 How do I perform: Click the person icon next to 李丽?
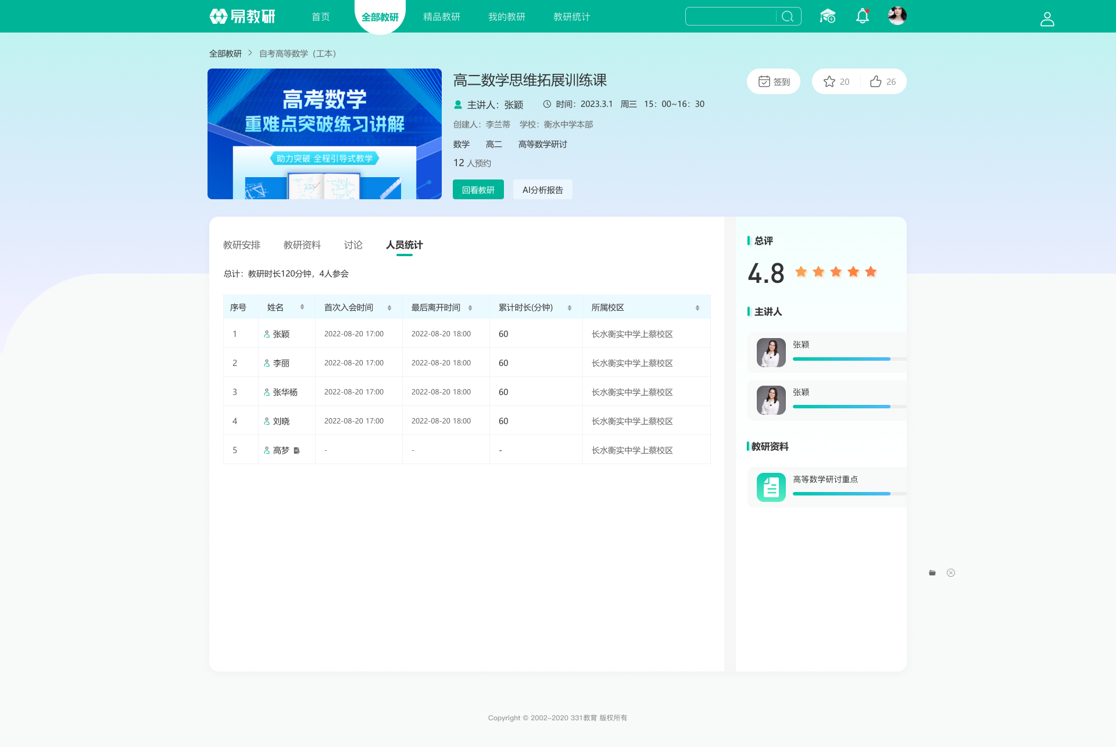coord(267,363)
